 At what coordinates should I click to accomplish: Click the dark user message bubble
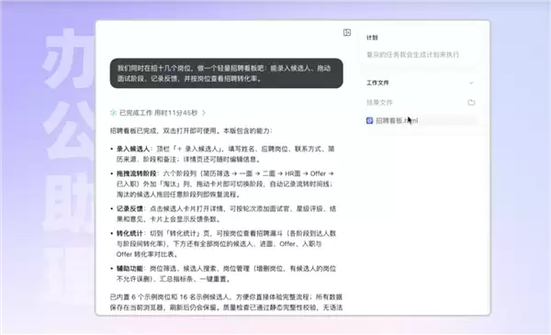[226, 73]
